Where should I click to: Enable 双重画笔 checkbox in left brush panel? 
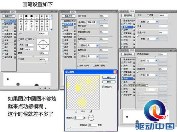[x=3, y=34]
